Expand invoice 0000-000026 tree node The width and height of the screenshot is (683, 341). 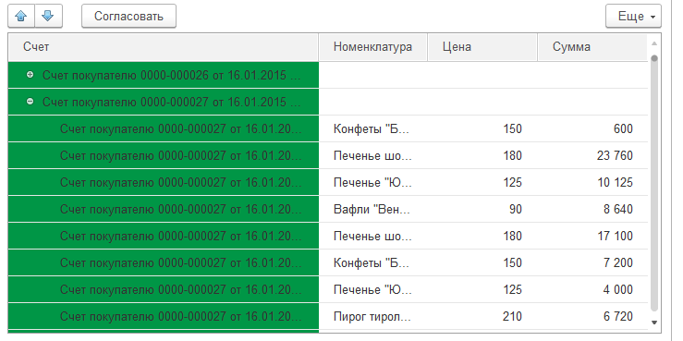pos(30,75)
